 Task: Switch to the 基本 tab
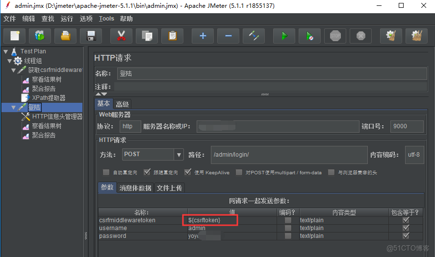[103, 104]
